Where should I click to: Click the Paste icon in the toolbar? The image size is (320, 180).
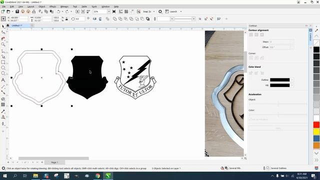(x=51, y=11)
